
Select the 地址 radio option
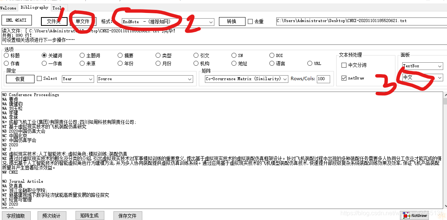click(234, 63)
